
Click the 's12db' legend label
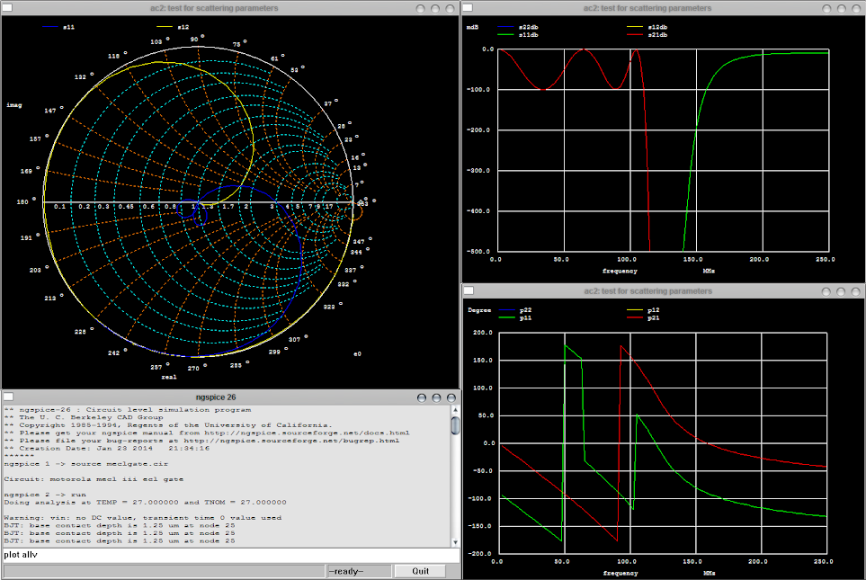coord(657,27)
